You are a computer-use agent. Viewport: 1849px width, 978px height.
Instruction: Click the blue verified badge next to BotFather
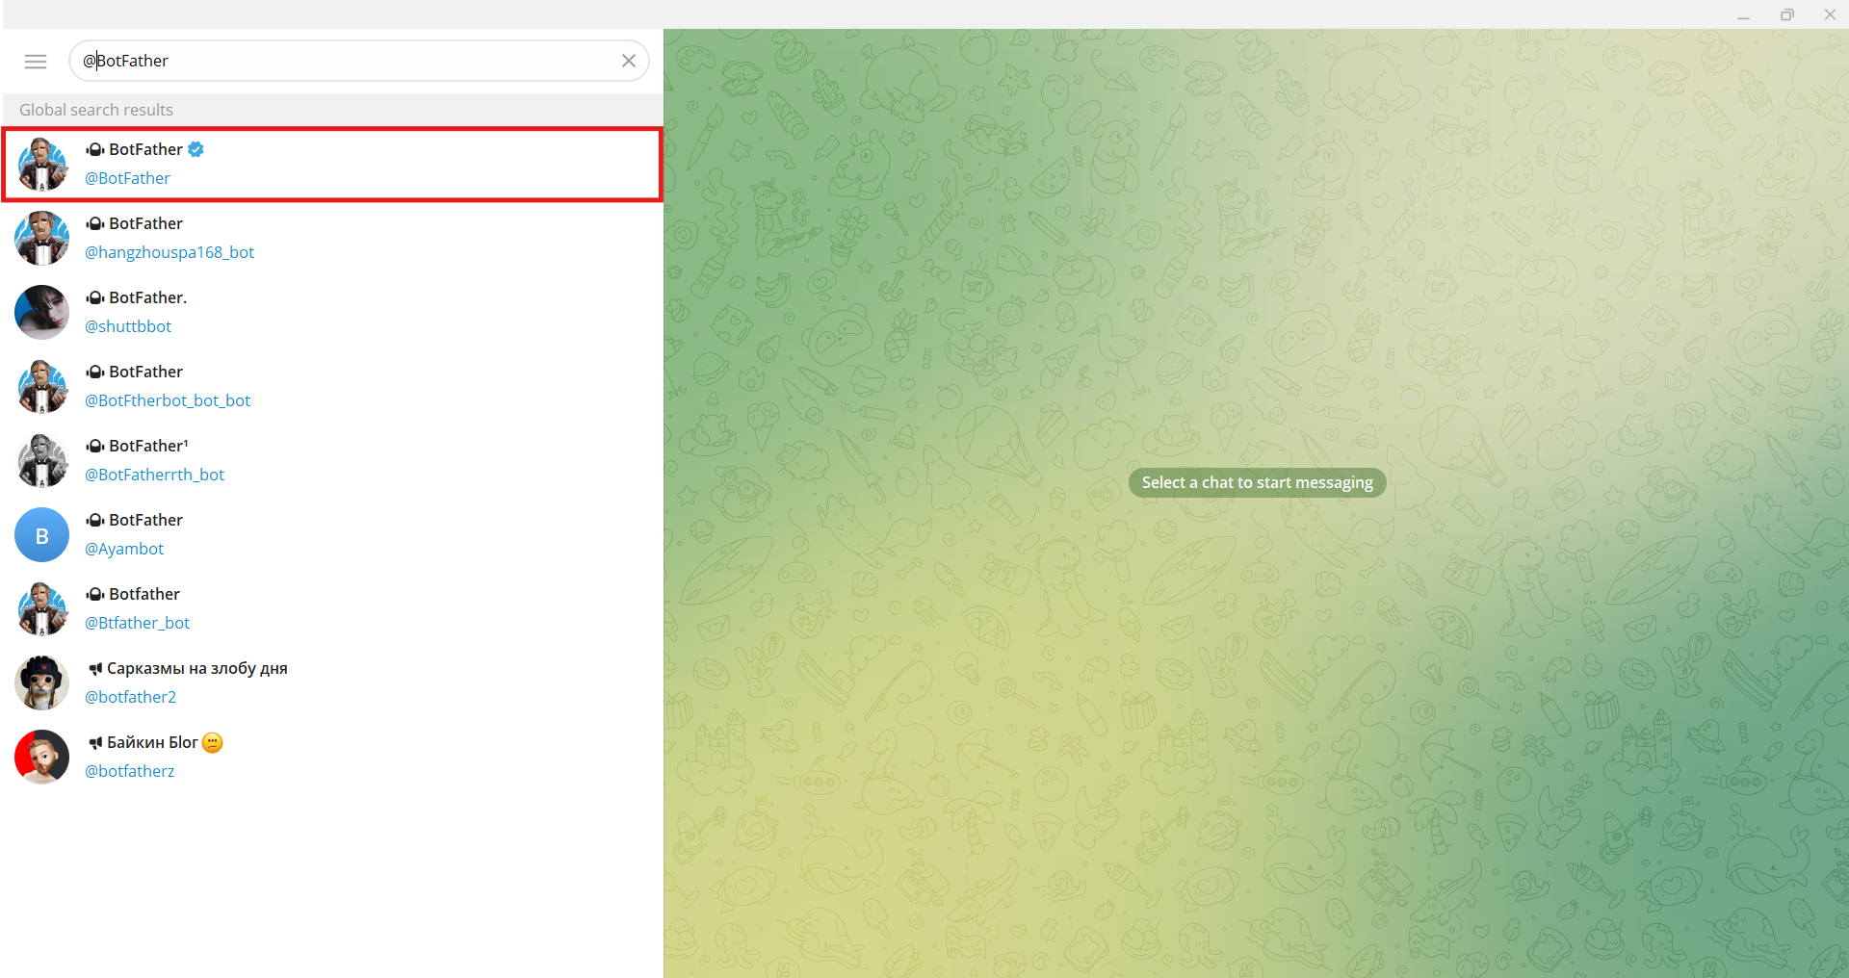coord(195,149)
